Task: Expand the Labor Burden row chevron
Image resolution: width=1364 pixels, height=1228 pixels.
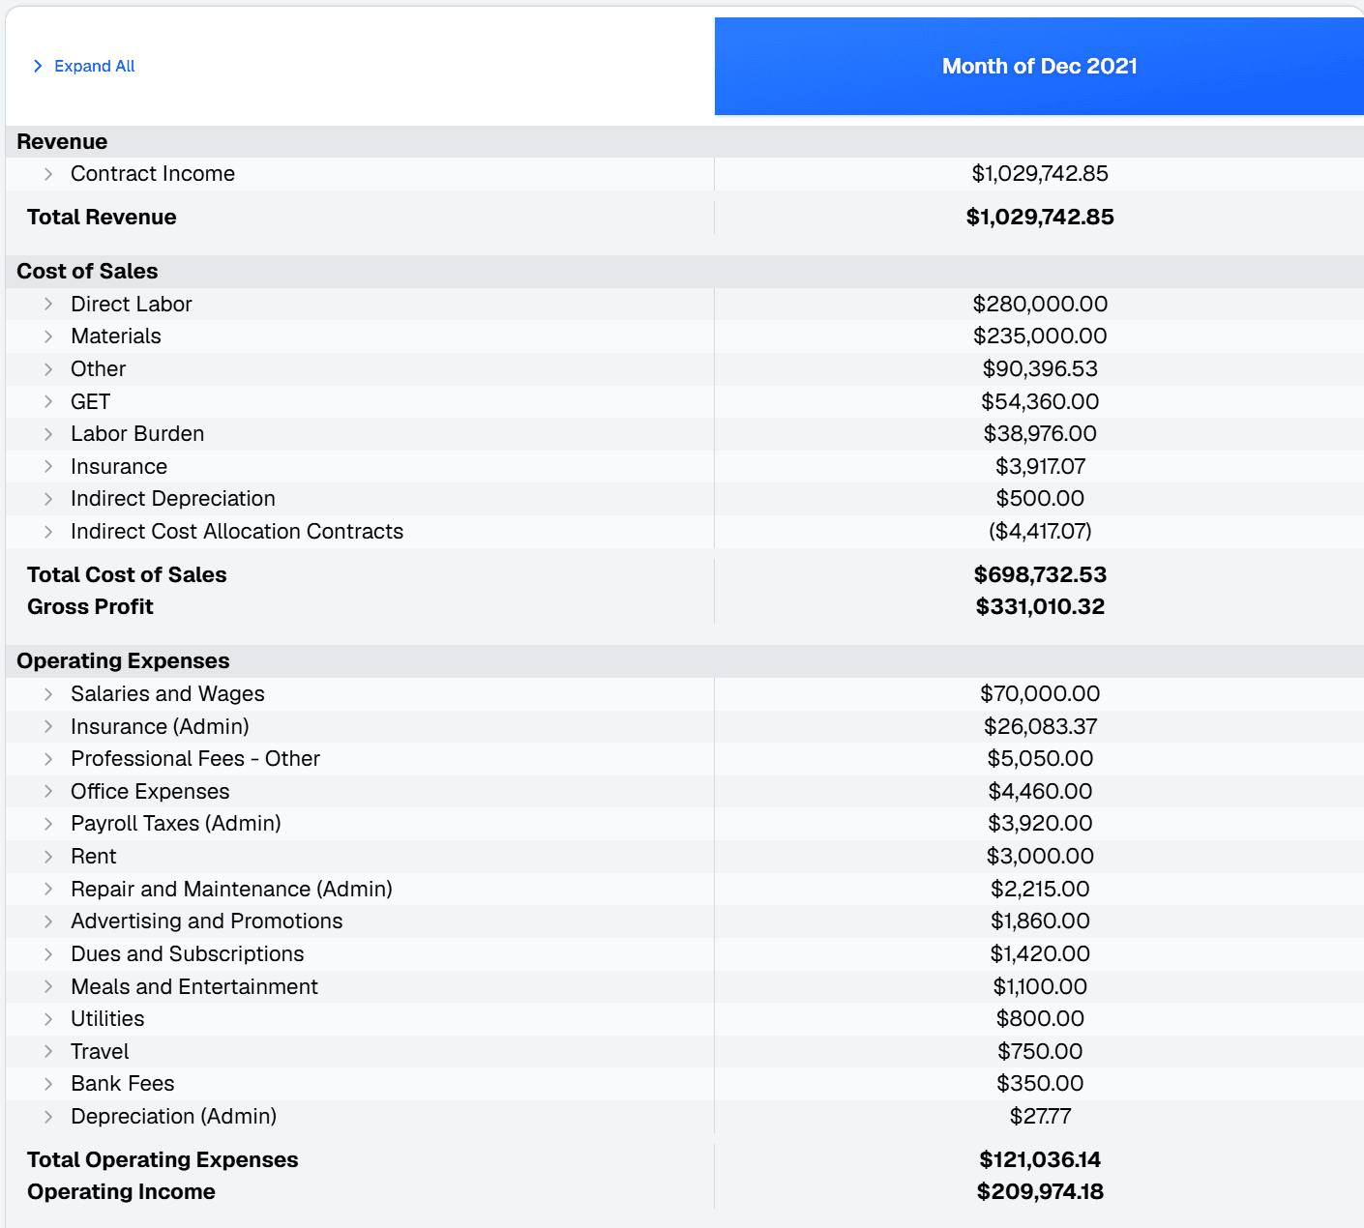Action: click(48, 434)
